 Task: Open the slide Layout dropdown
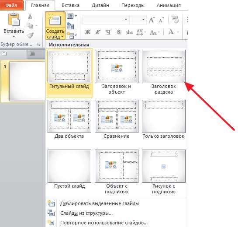(72, 16)
